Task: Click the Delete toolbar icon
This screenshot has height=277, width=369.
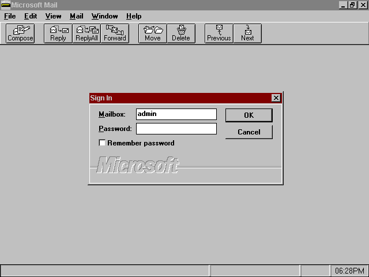Action: pos(181,33)
